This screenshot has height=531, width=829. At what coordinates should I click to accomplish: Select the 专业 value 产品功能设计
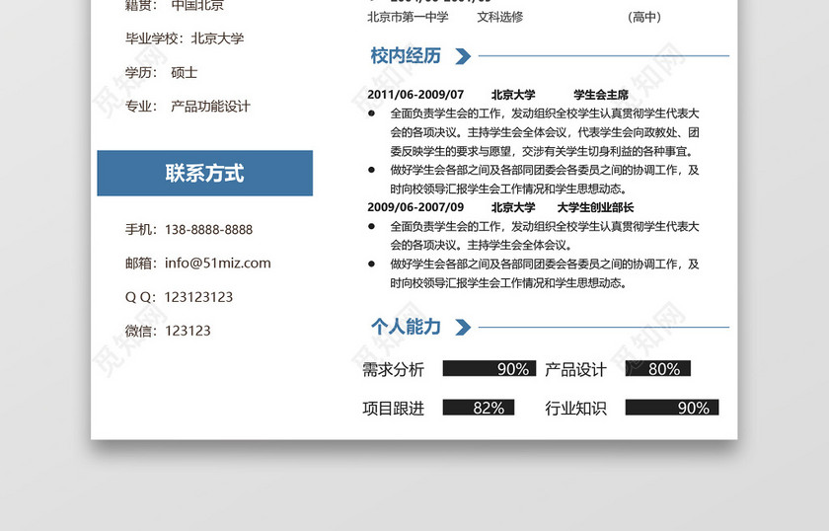tap(210, 107)
